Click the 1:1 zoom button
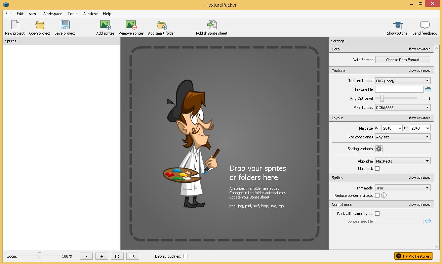The height and width of the screenshot is (264, 442). tap(117, 256)
